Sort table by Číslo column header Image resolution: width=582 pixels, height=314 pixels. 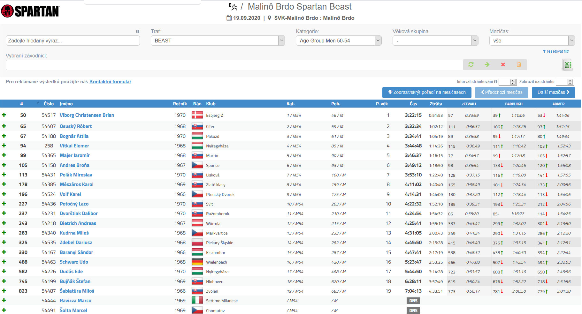tap(49, 104)
